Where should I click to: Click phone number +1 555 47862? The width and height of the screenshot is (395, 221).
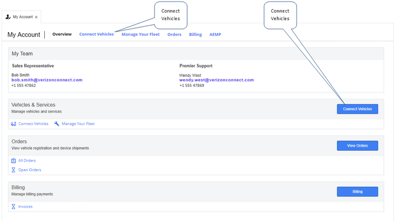tap(24, 85)
